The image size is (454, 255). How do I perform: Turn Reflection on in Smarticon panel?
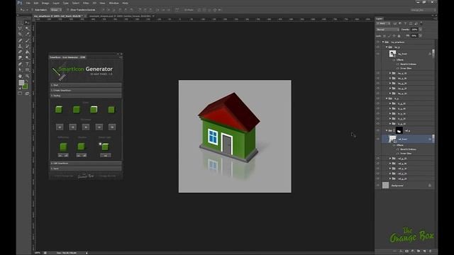(60, 155)
